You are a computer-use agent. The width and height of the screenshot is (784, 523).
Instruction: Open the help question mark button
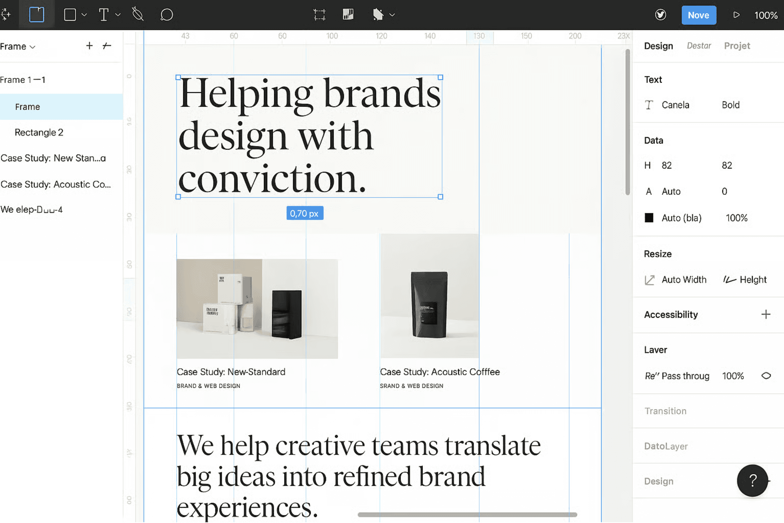tap(752, 481)
